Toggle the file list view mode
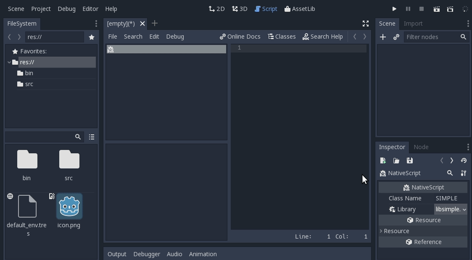This screenshot has height=260, width=472. click(x=92, y=137)
